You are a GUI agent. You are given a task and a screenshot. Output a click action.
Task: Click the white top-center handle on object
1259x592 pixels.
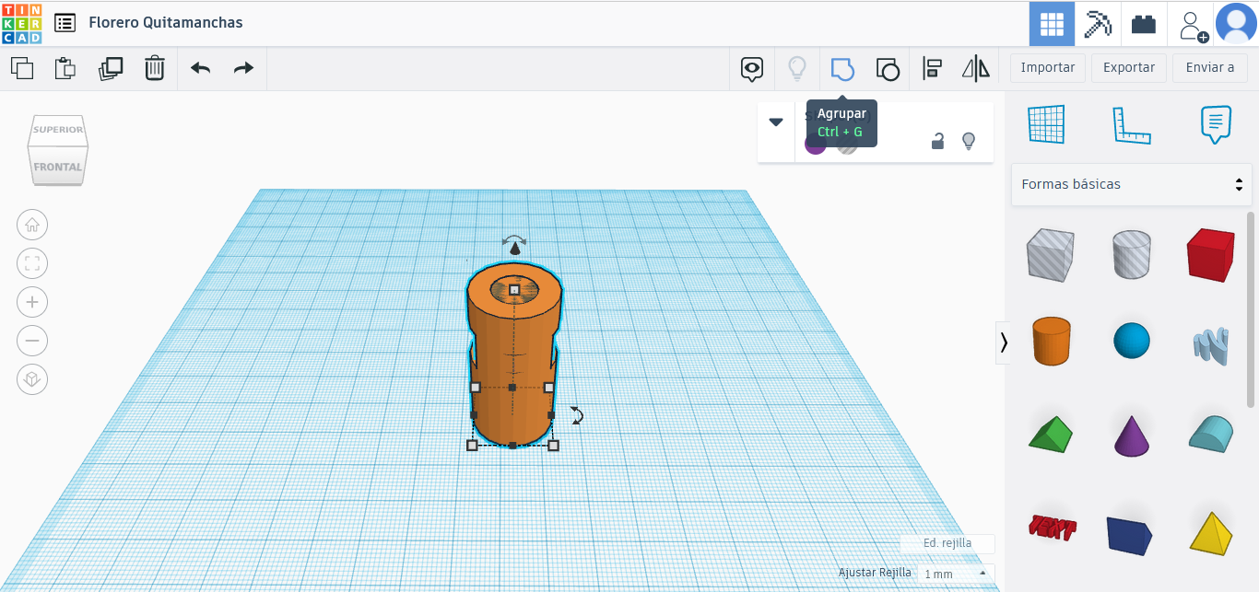point(514,290)
